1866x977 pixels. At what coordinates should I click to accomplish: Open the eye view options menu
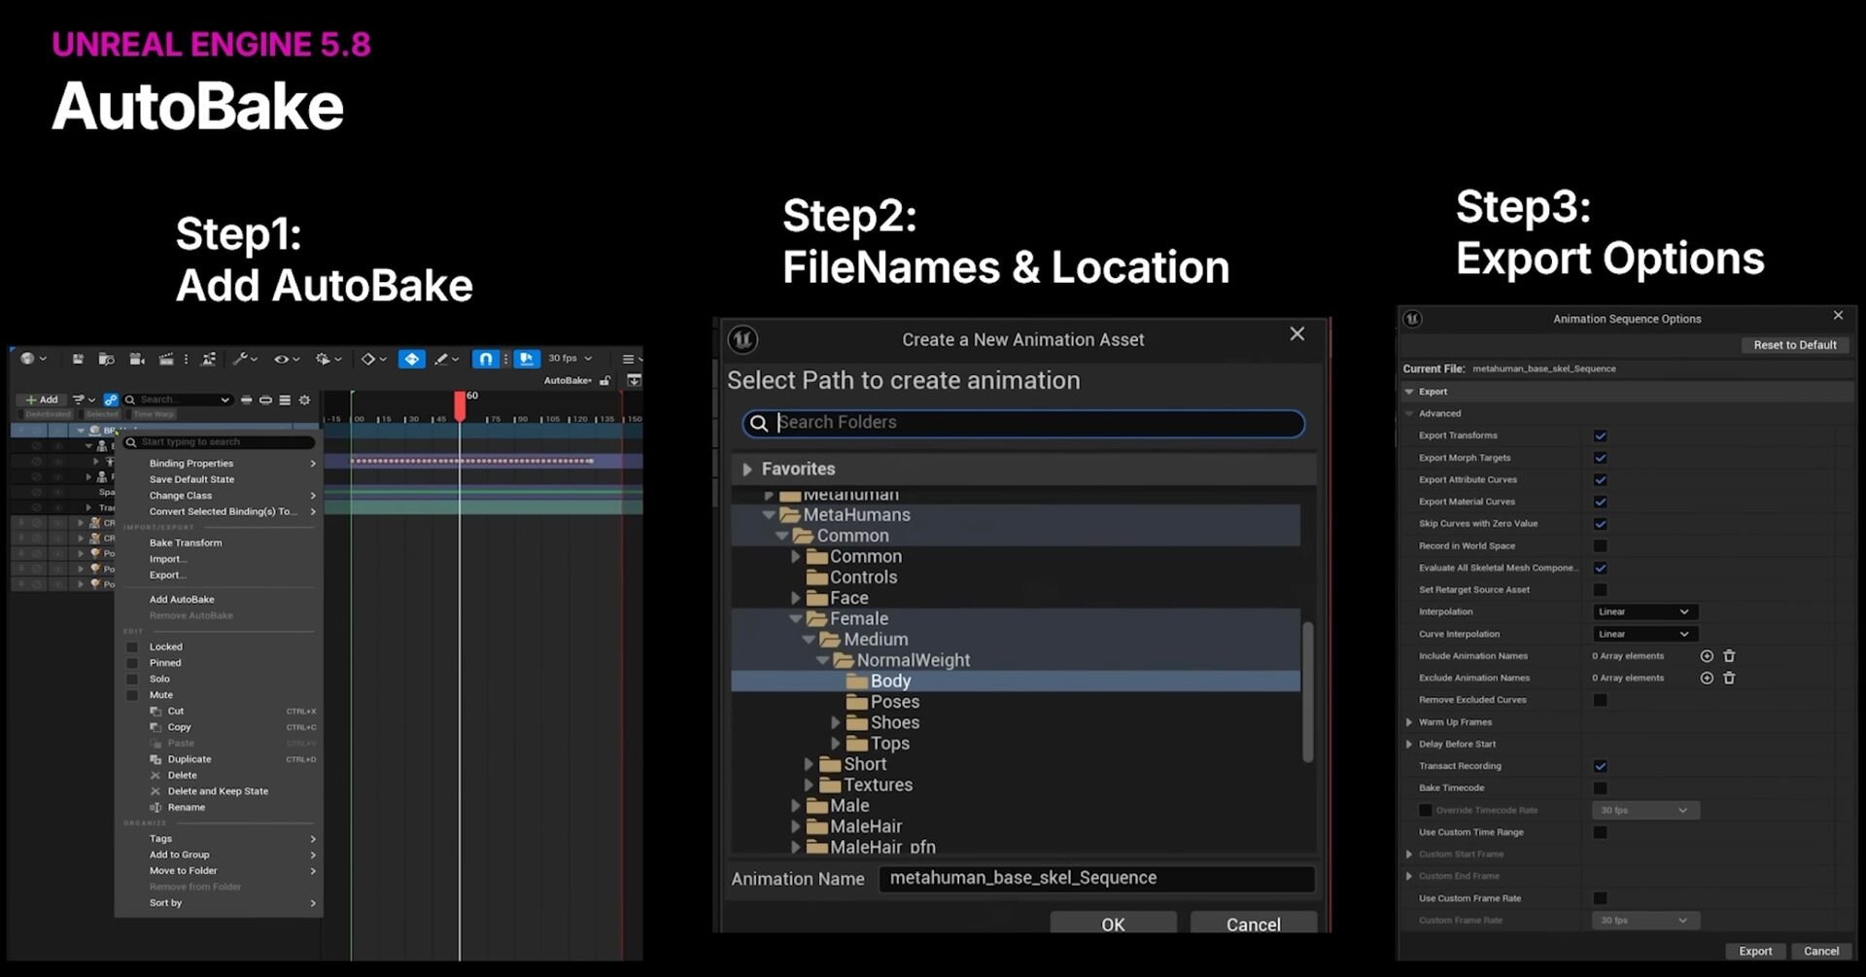[x=286, y=359]
